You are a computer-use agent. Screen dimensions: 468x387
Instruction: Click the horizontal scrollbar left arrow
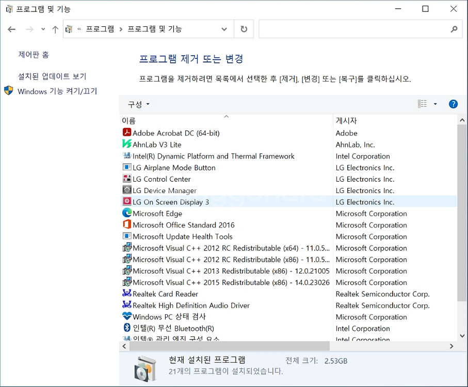tap(124, 346)
